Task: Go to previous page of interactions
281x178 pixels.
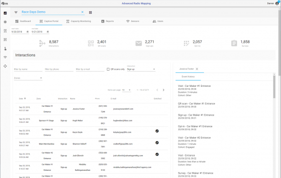Action: click(157, 90)
